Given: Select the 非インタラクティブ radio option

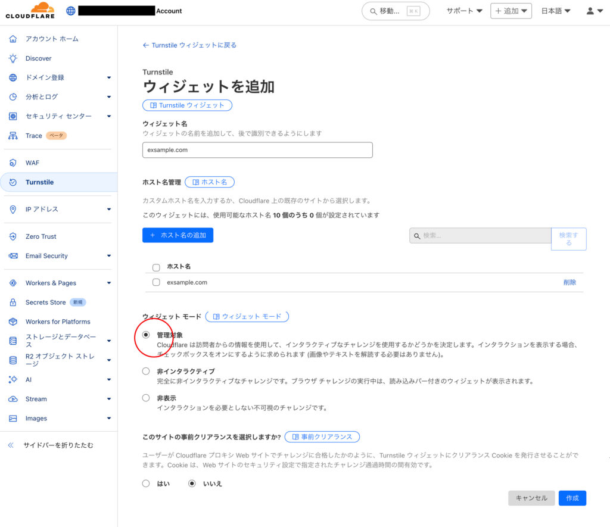Looking at the screenshot, I should click(x=146, y=371).
